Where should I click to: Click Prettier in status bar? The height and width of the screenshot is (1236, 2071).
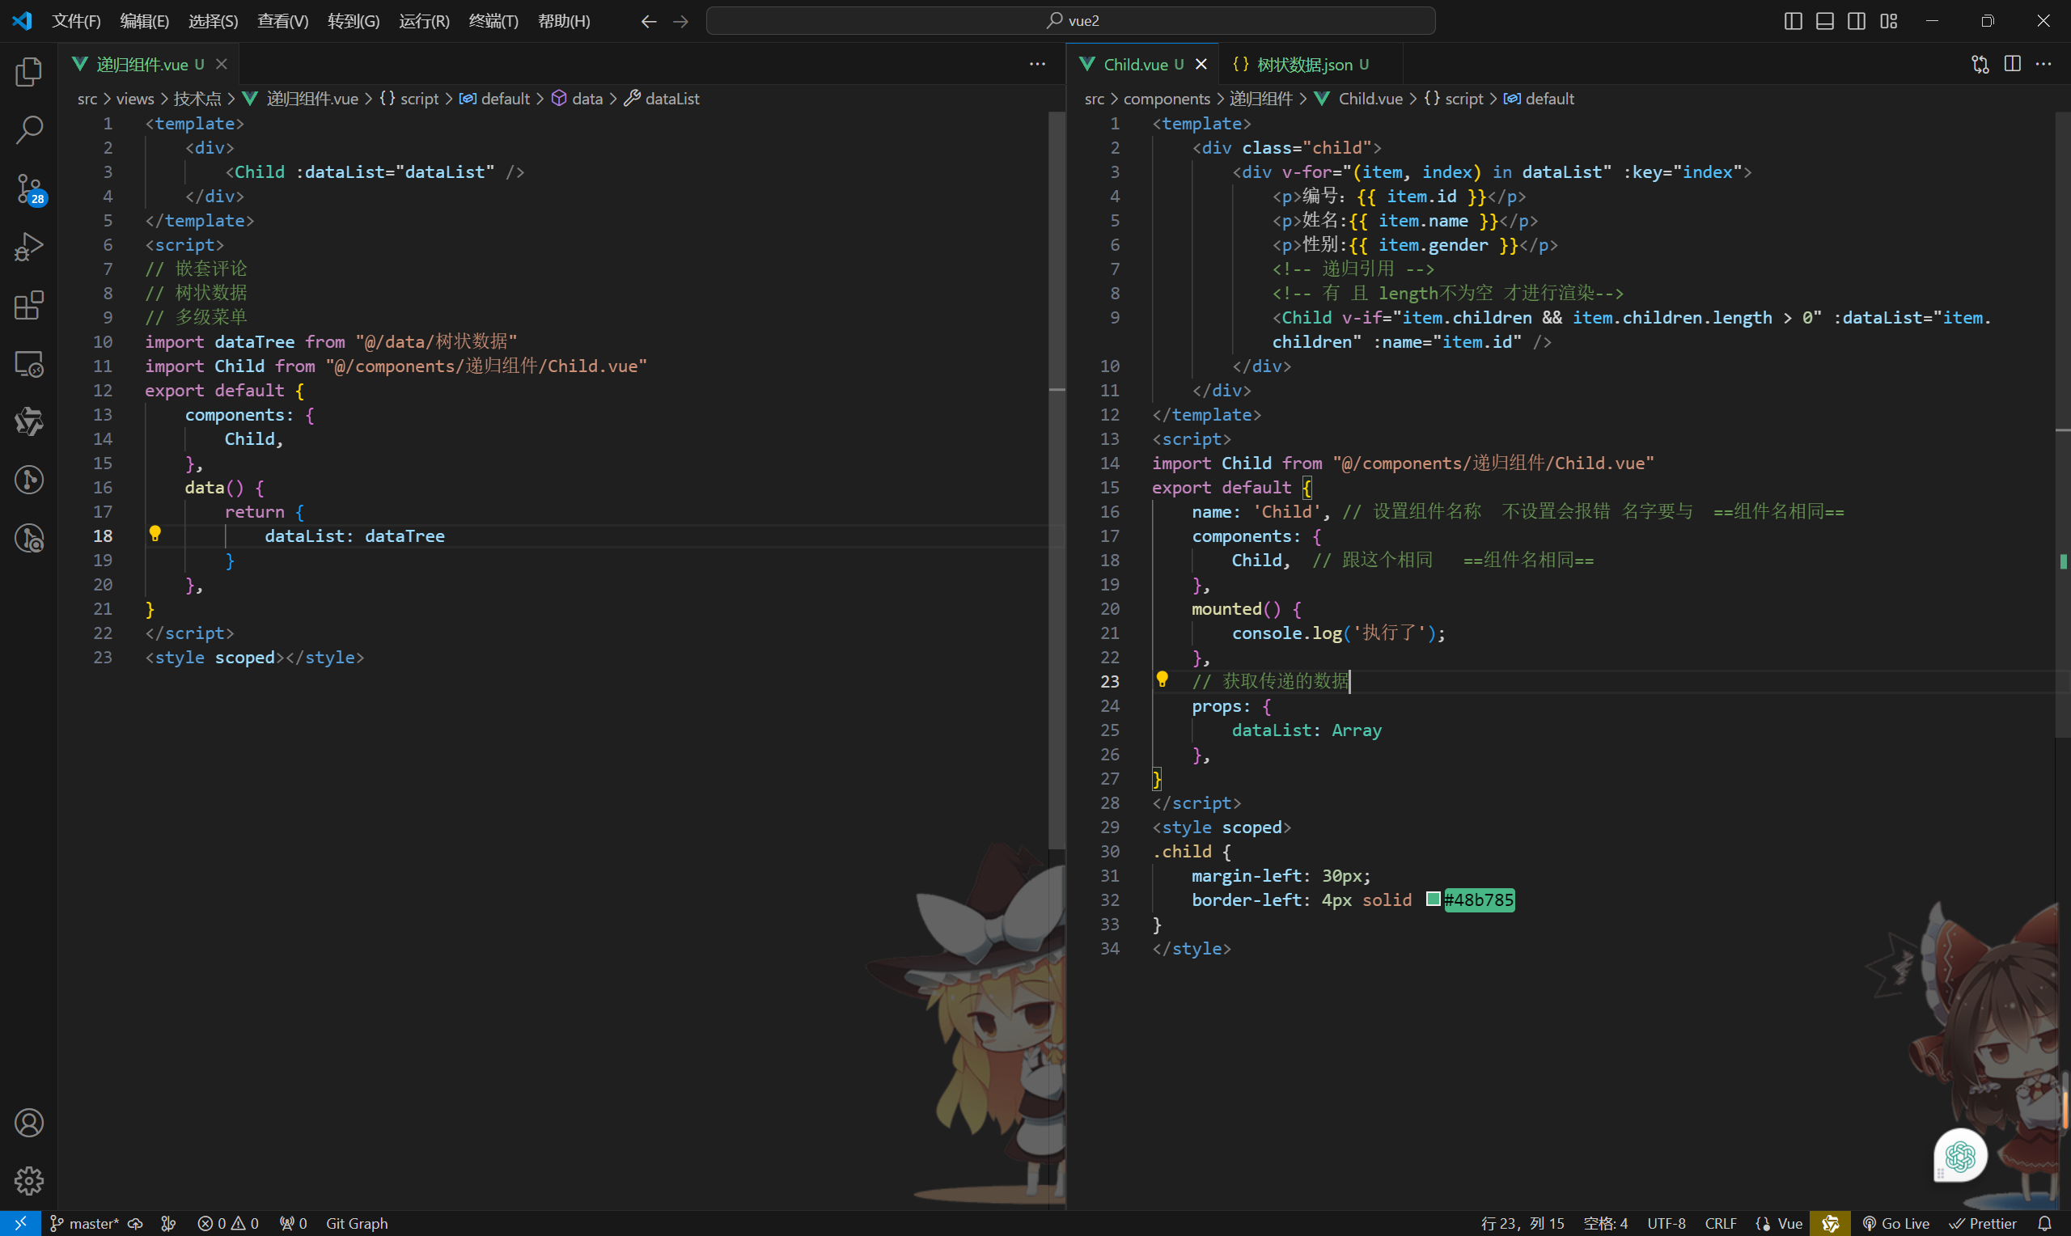(x=1983, y=1223)
